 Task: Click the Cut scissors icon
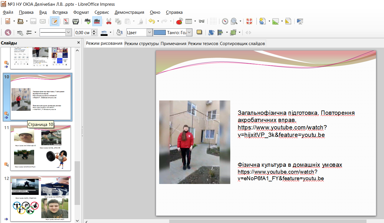pyautogui.click(x=109, y=21)
